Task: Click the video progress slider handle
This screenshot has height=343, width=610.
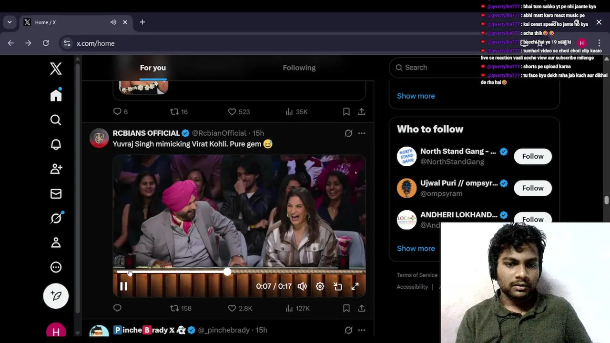Action: (227, 272)
